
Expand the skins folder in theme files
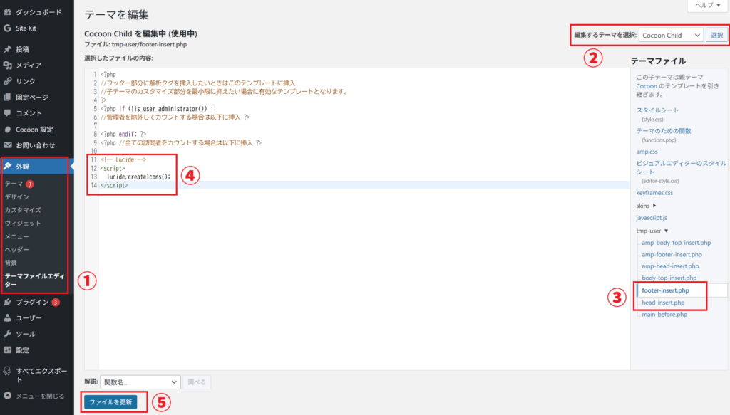[647, 205]
